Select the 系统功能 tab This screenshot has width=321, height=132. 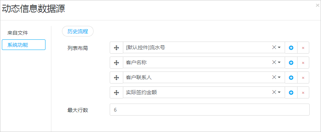[23, 45]
